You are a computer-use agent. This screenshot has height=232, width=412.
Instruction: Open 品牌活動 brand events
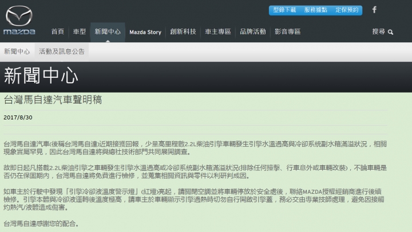coord(253,32)
